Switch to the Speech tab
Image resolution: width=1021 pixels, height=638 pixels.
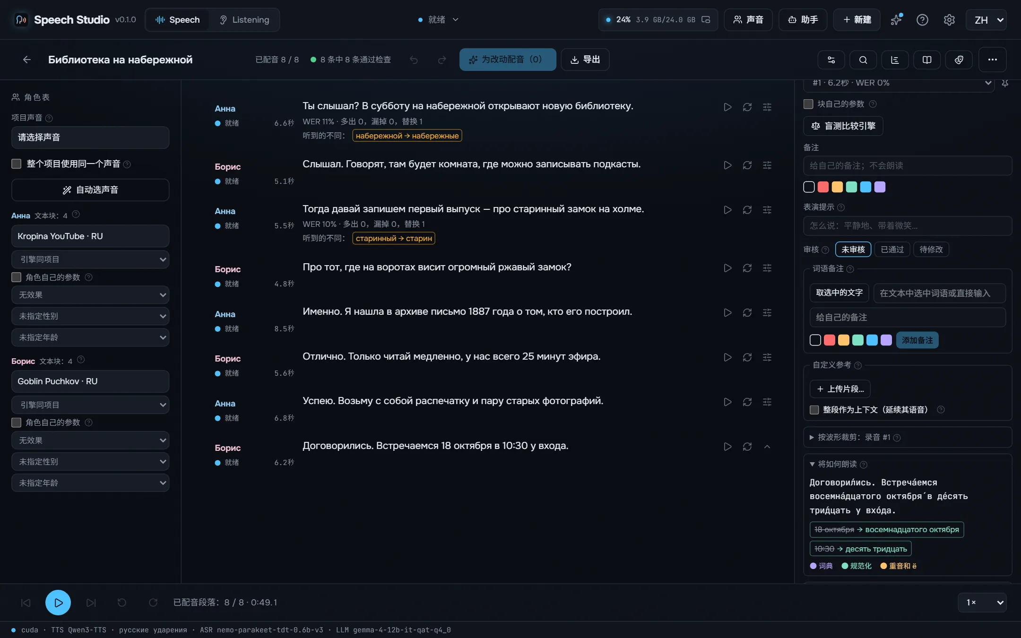[178, 20]
